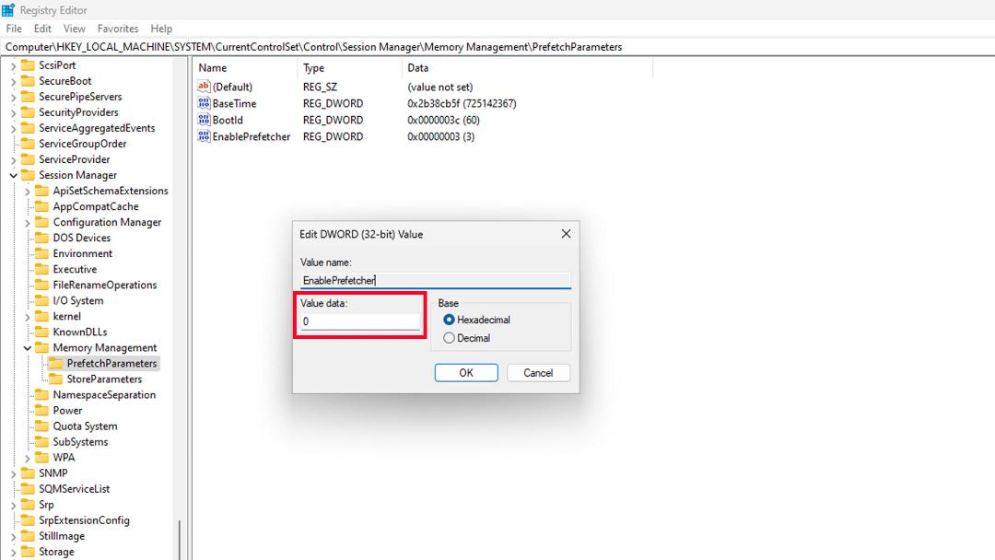The height and width of the screenshot is (560, 995).
Task: Click the BootId data value 0x0000003c
Action: 443,120
